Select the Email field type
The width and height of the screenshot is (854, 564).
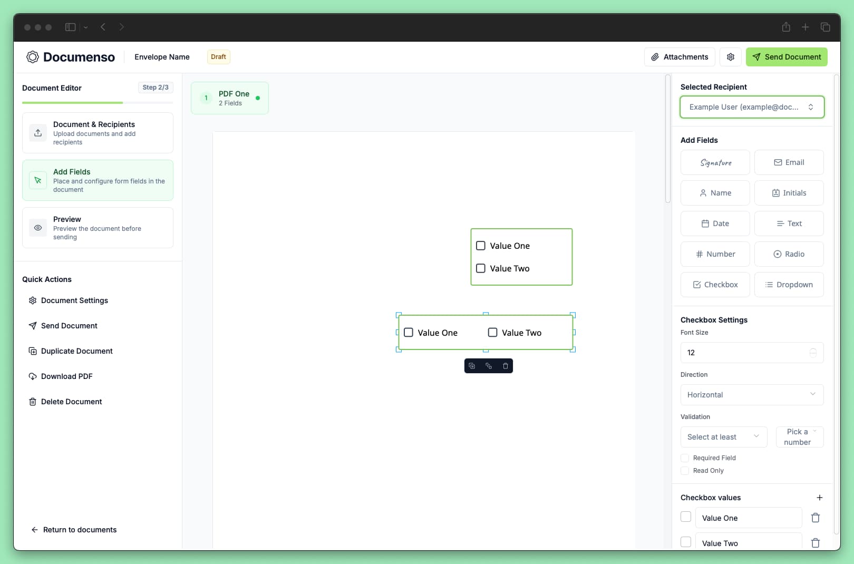(789, 162)
